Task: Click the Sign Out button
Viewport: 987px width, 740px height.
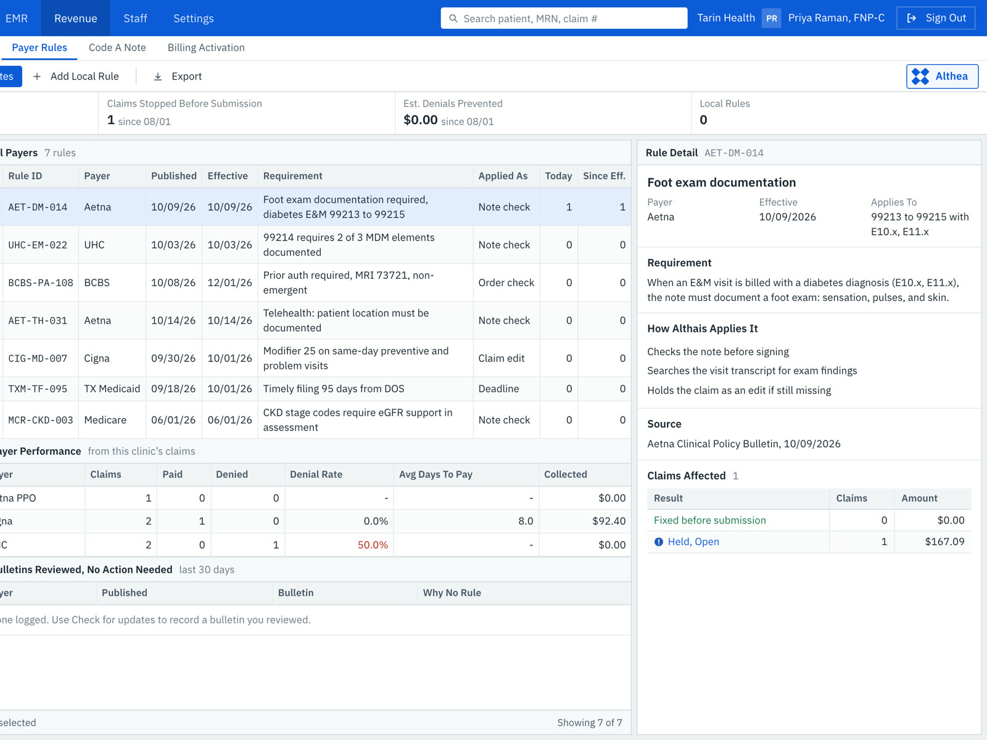Action: click(x=936, y=18)
